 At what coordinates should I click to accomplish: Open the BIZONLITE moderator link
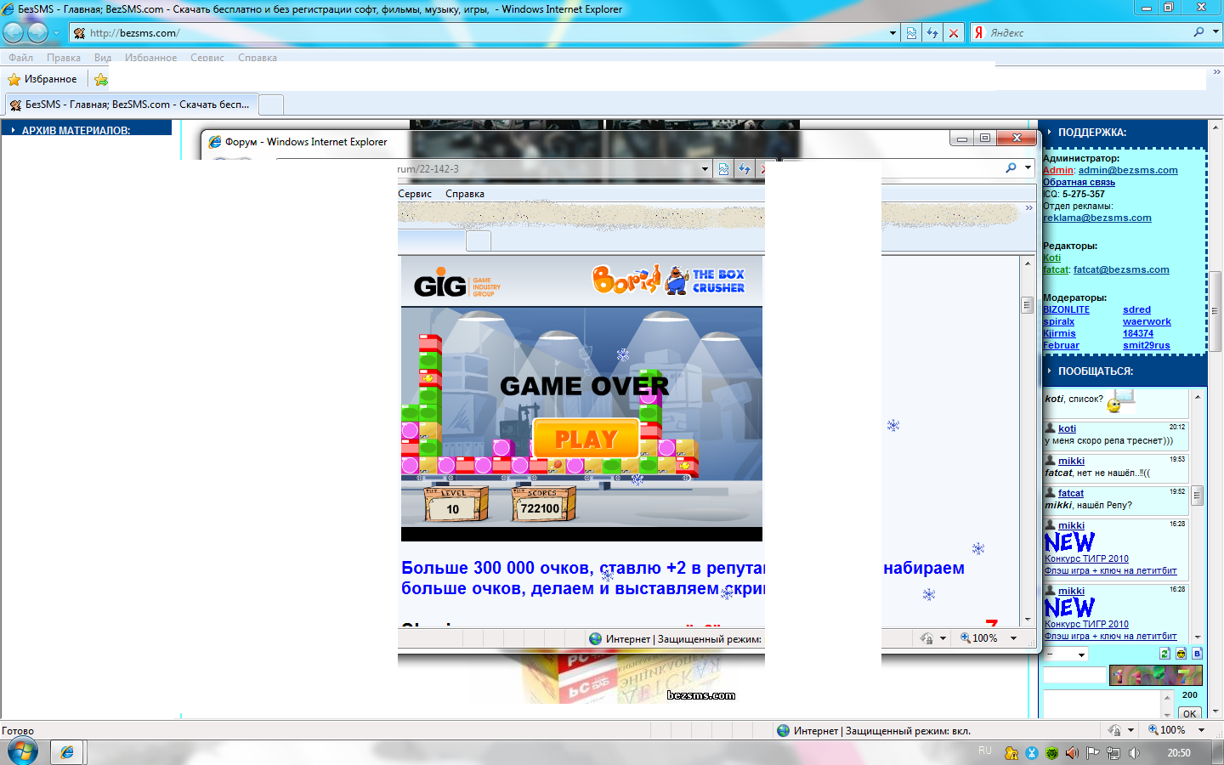(x=1066, y=309)
